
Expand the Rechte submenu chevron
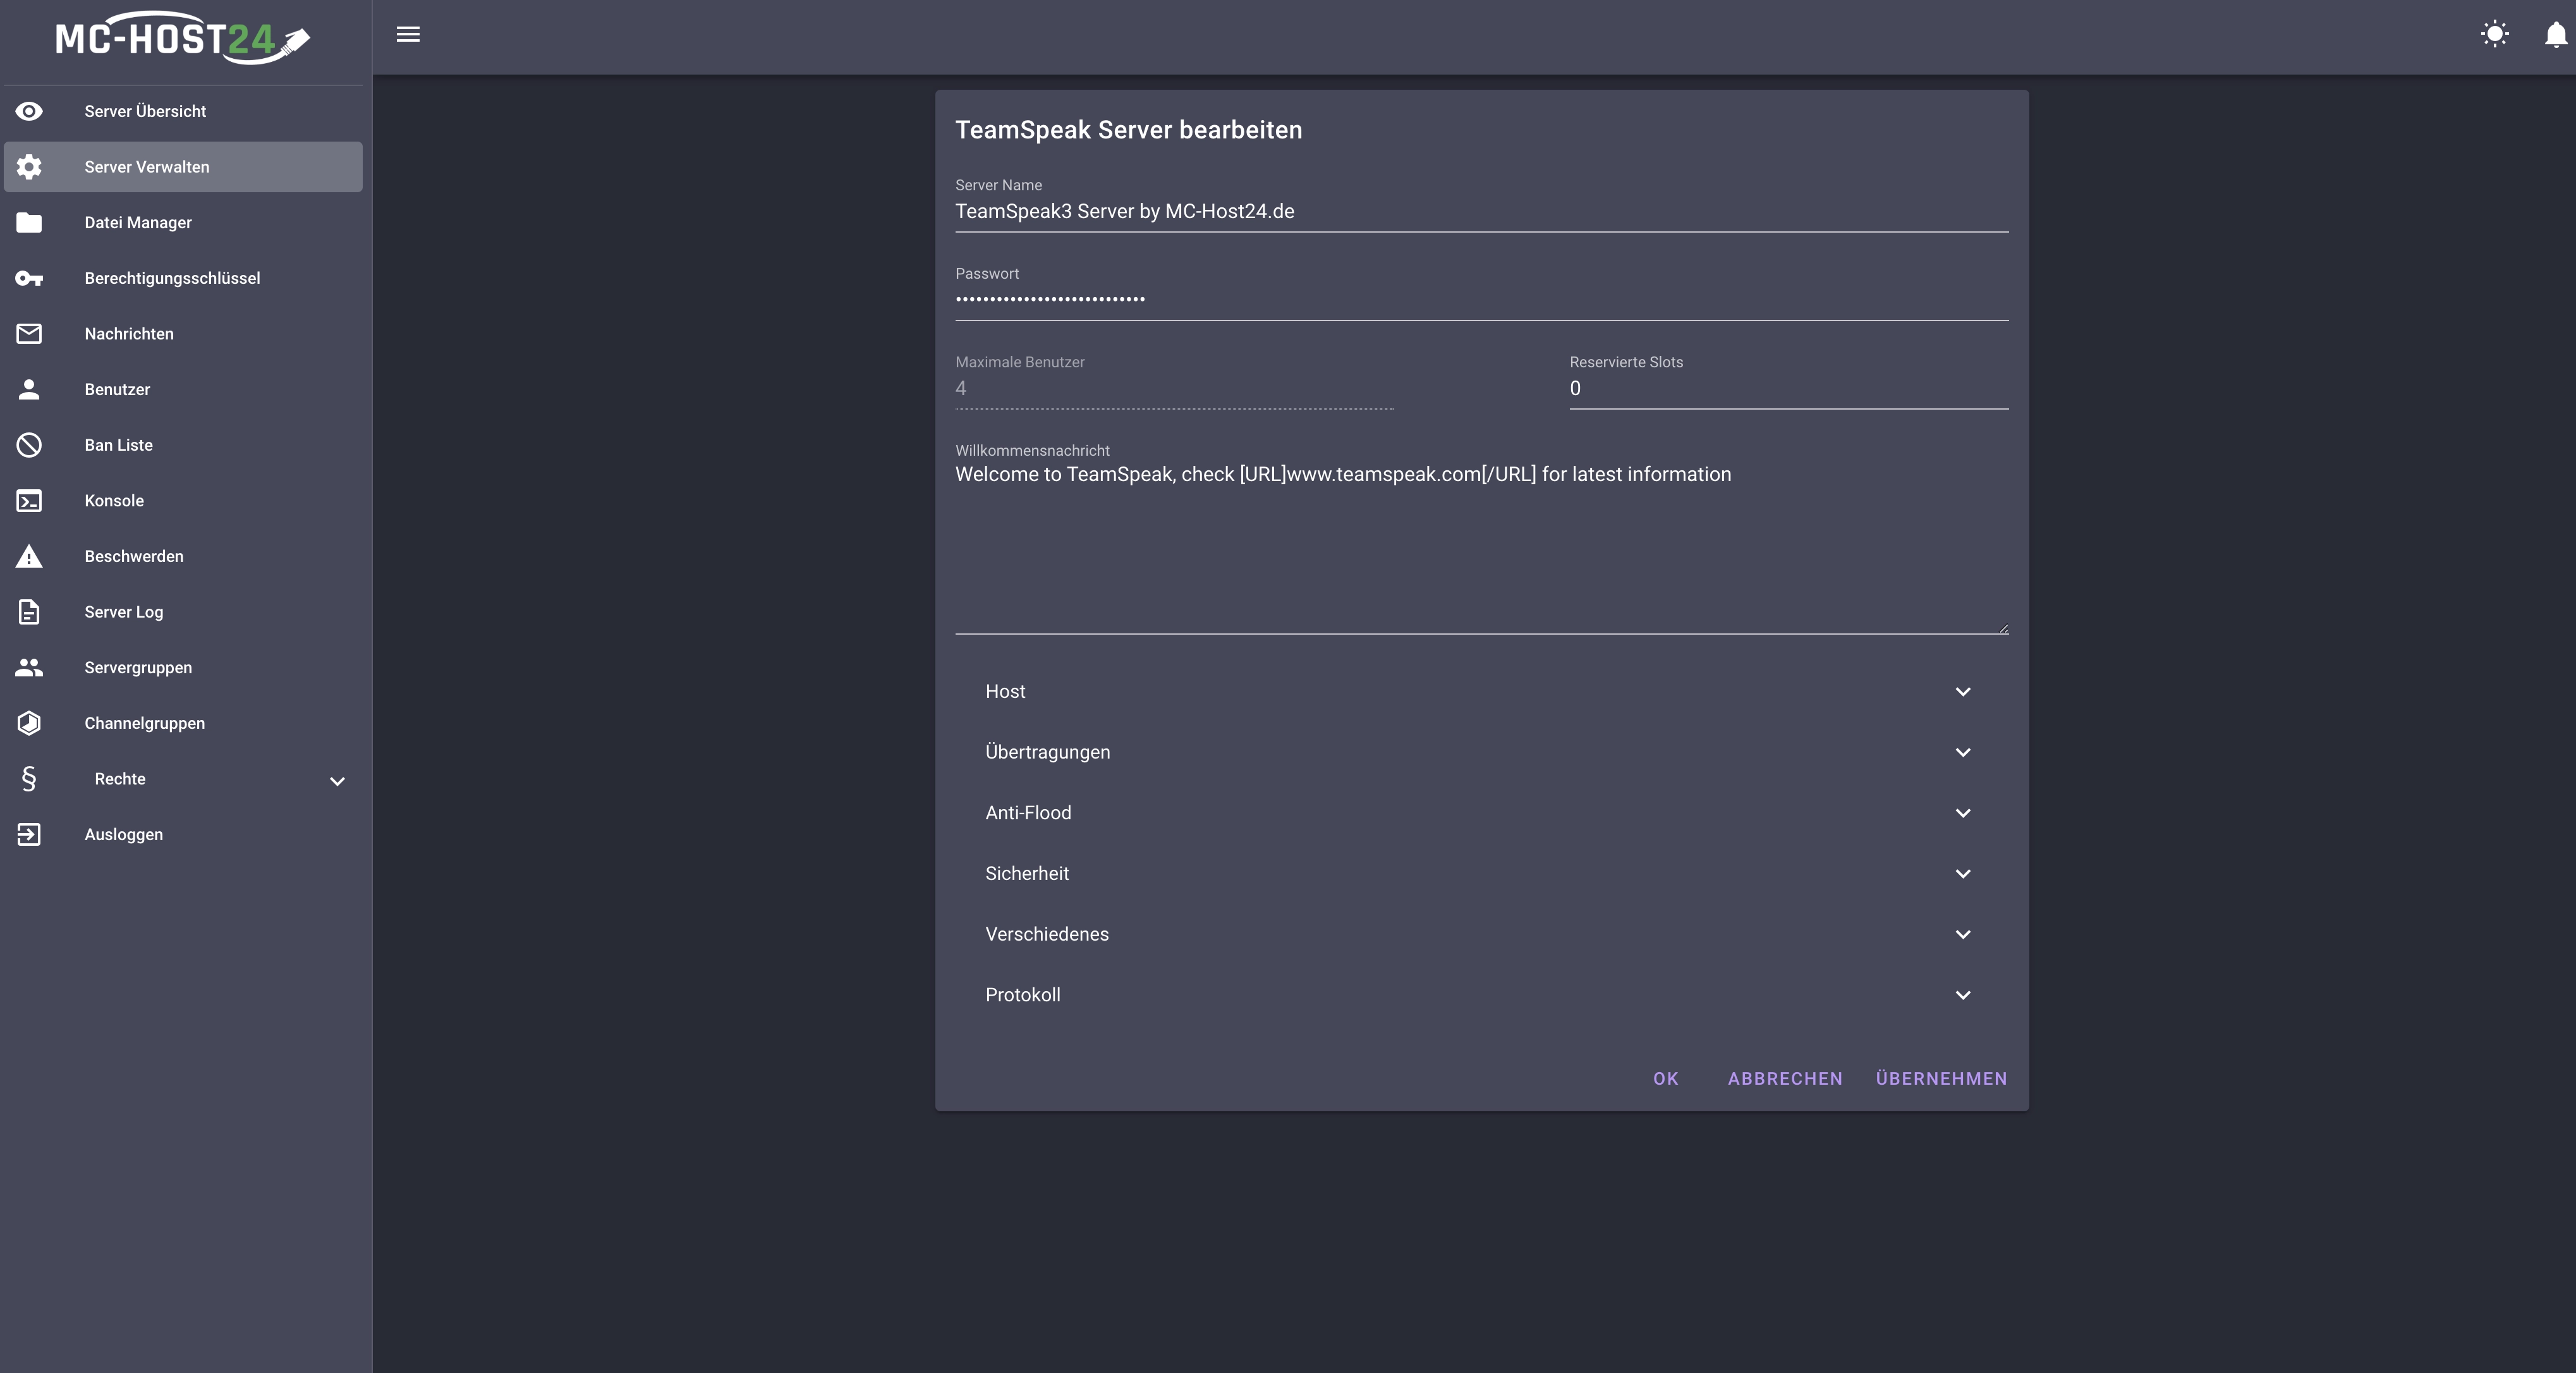click(337, 781)
